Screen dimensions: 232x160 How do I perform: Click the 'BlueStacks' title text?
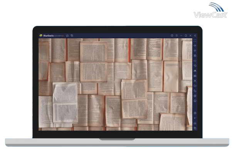pyautogui.click(x=49, y=36)
